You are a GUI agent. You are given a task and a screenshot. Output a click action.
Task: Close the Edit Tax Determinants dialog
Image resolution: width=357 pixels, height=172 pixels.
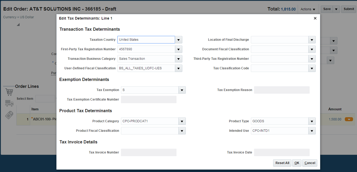click(x=315, y=18)
